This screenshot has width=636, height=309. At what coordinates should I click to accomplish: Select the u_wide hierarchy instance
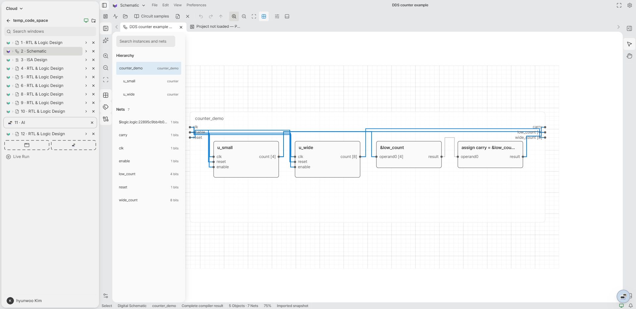pos(149,95)
